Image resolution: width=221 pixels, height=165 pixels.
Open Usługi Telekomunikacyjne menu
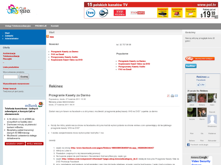click(x=18, y=26)
